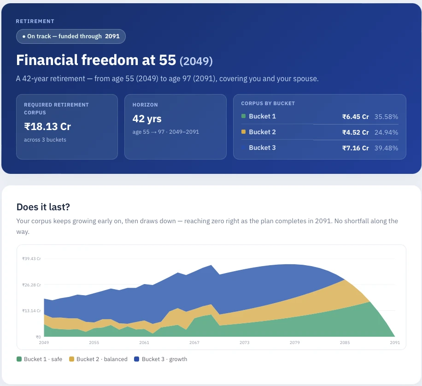Click the 'Bucket 1' name in Corpus by Bucket

[x=263, y=116]
